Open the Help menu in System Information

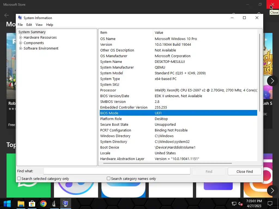click(x=50, y=25)
